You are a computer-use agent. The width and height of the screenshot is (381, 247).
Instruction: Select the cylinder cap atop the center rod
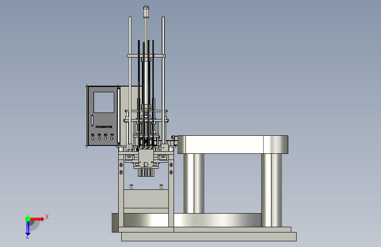(x=146, y=12)
